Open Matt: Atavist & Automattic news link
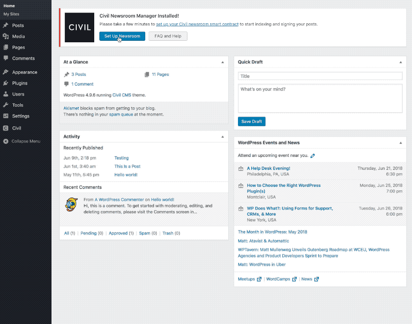The height and width of the screenshot is (324, 412). 263,241
